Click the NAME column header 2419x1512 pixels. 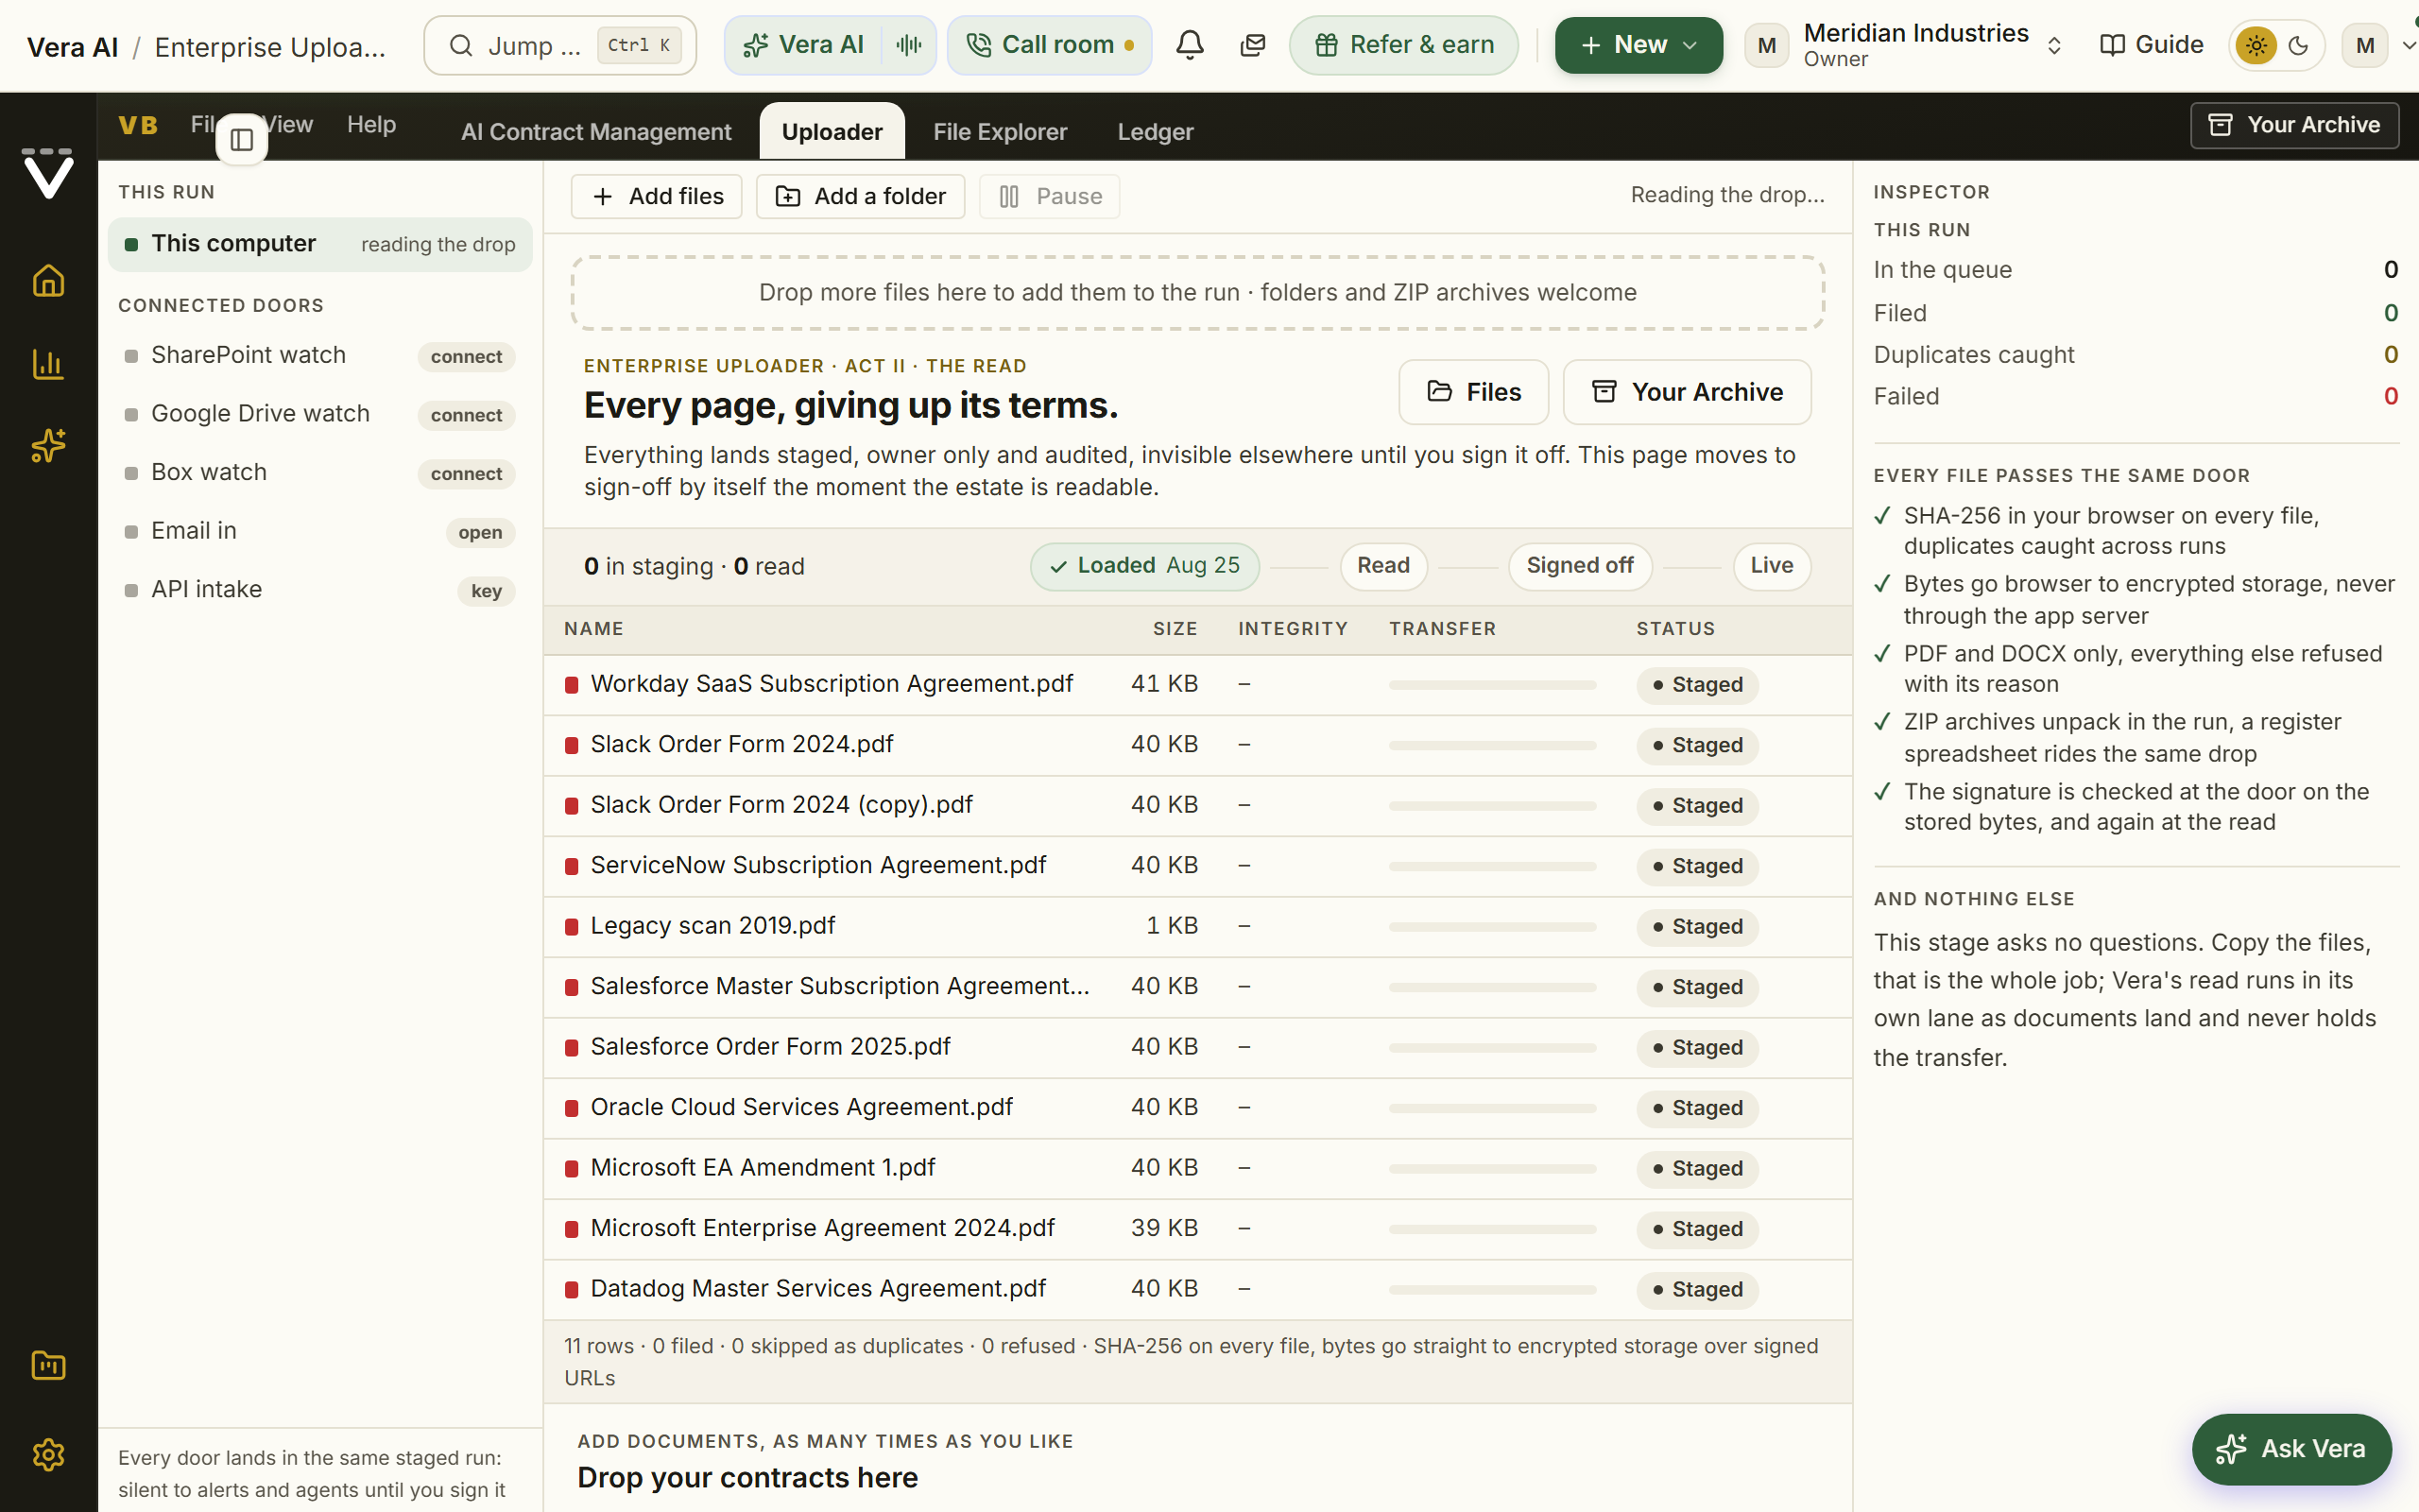(x=593, y=629)
